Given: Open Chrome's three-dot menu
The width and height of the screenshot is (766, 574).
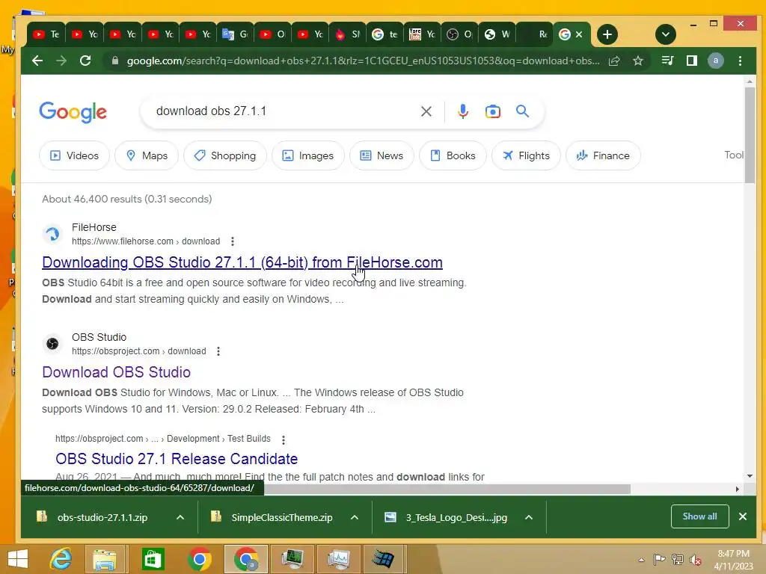Looking at the screenshot, I should coord(740,61).
